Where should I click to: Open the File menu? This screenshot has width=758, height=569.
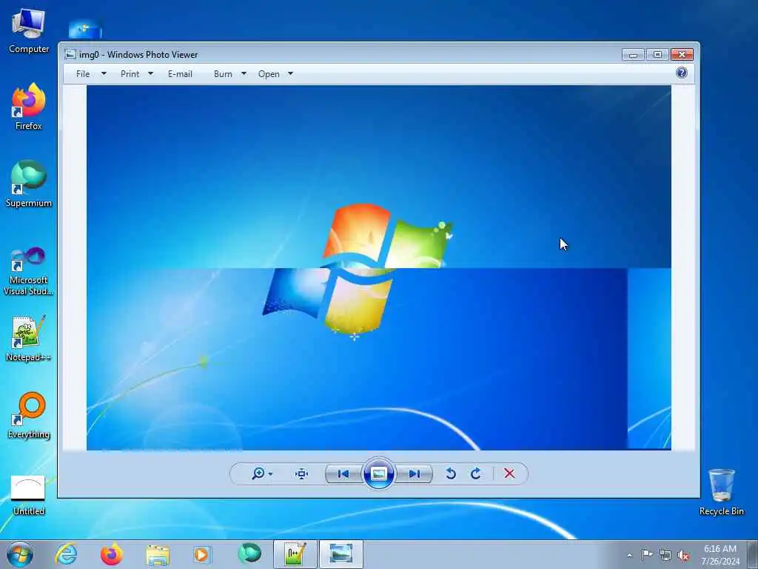coord(83,73)
